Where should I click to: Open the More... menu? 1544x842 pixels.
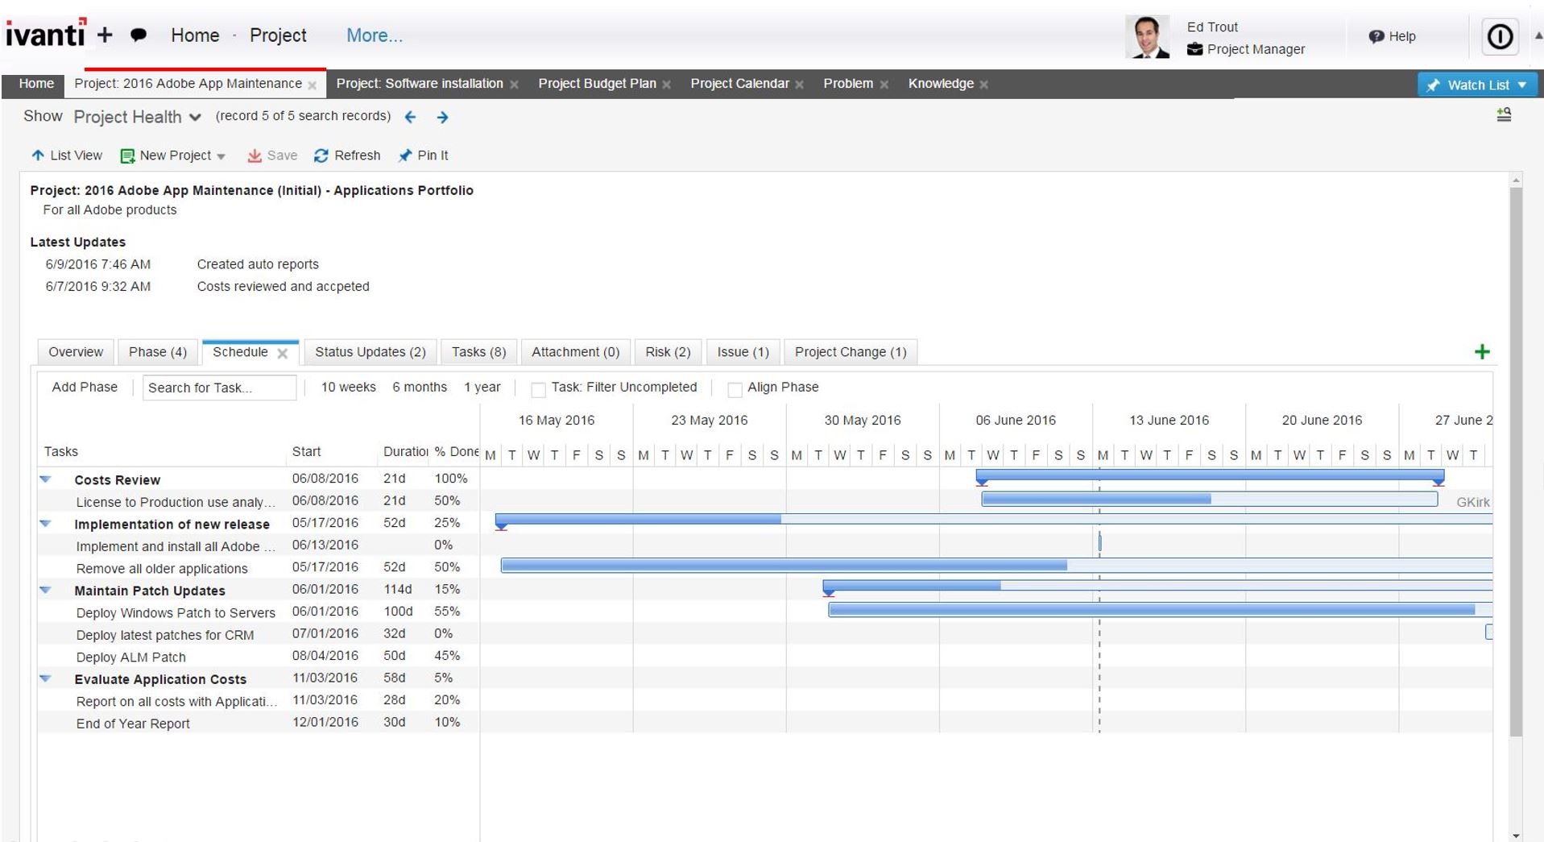[373, 35]
